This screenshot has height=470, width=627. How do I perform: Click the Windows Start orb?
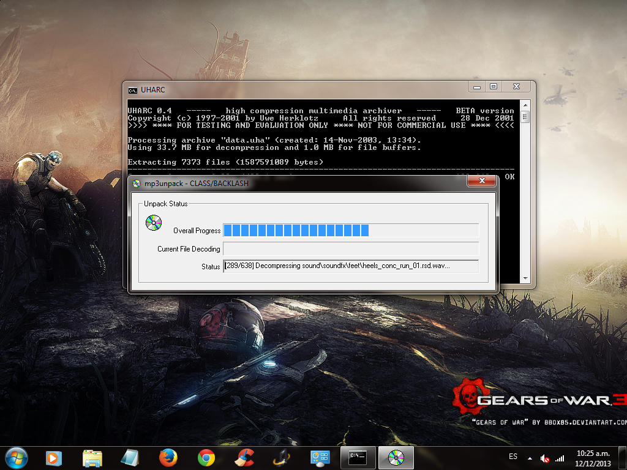(16, 457)
